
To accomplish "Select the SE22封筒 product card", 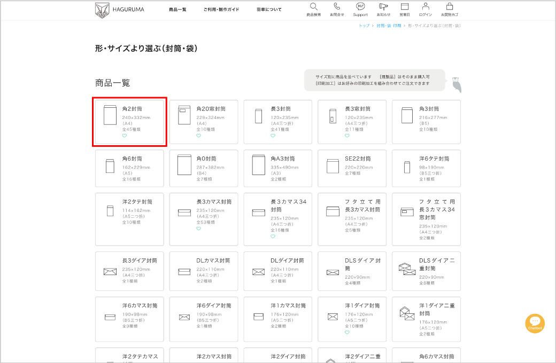I will [x=352, y=167].
